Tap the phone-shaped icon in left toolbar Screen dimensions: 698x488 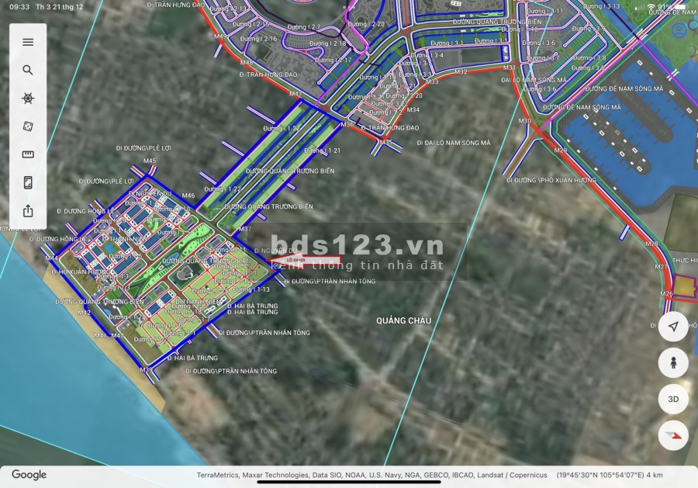[x=28, y=182]
